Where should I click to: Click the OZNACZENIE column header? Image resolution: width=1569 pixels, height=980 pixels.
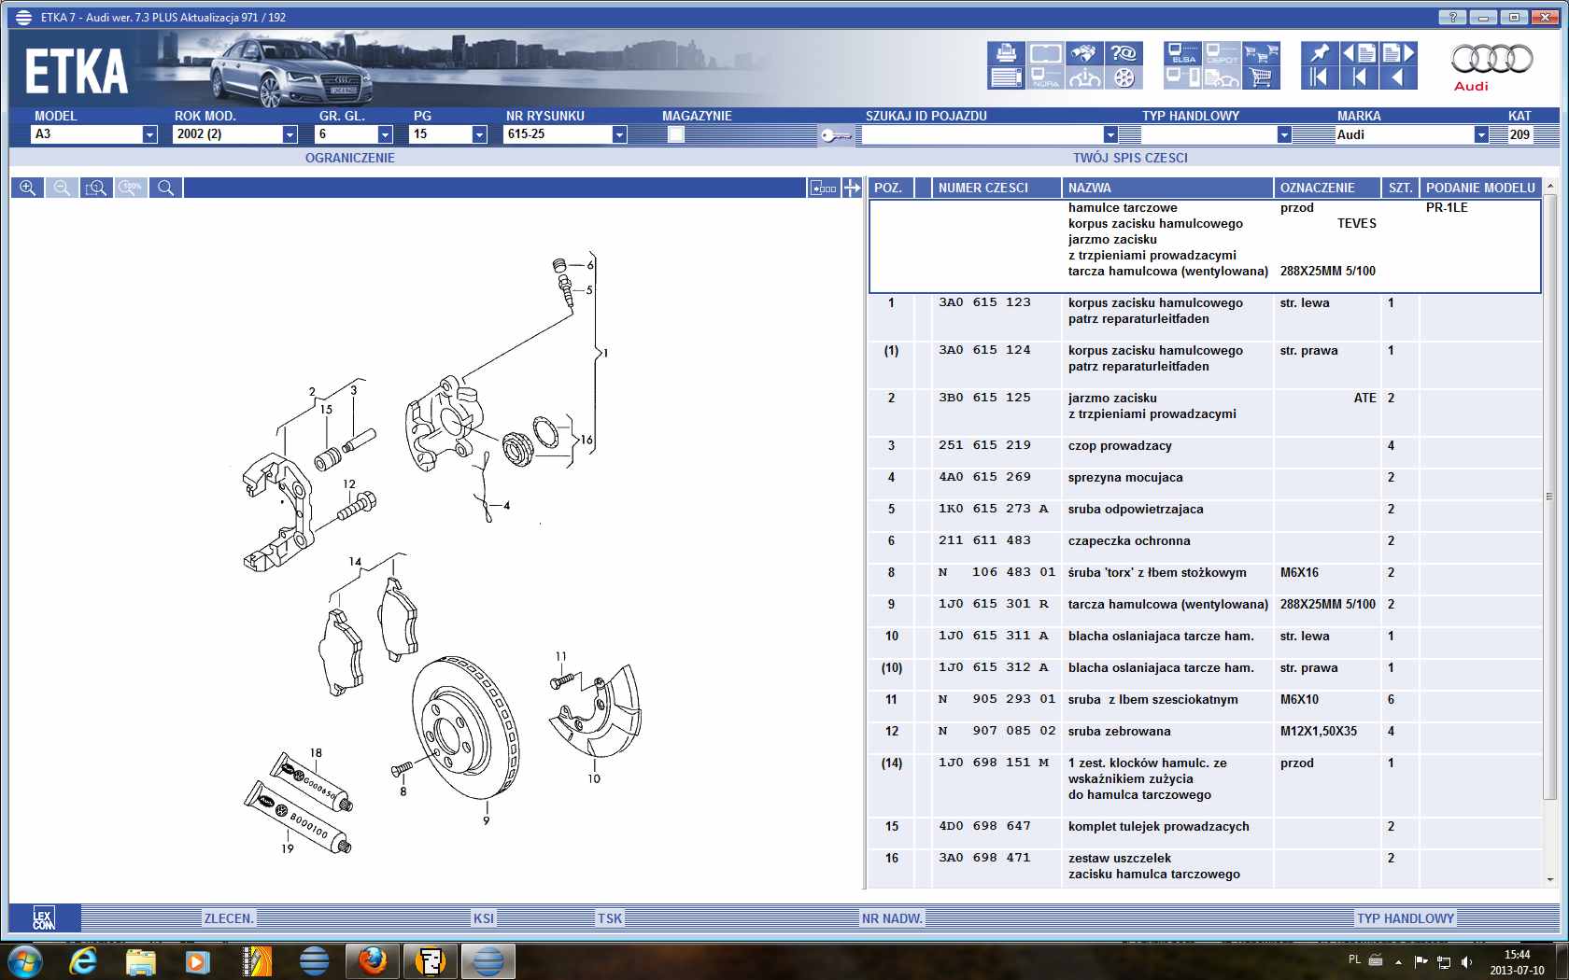[1327, 188]
